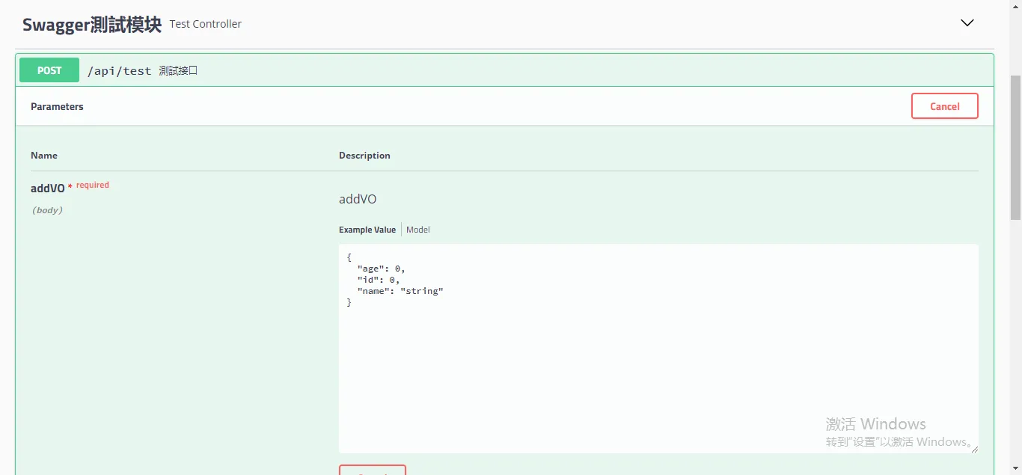Switch to the Example Value tab

(367, 230)
